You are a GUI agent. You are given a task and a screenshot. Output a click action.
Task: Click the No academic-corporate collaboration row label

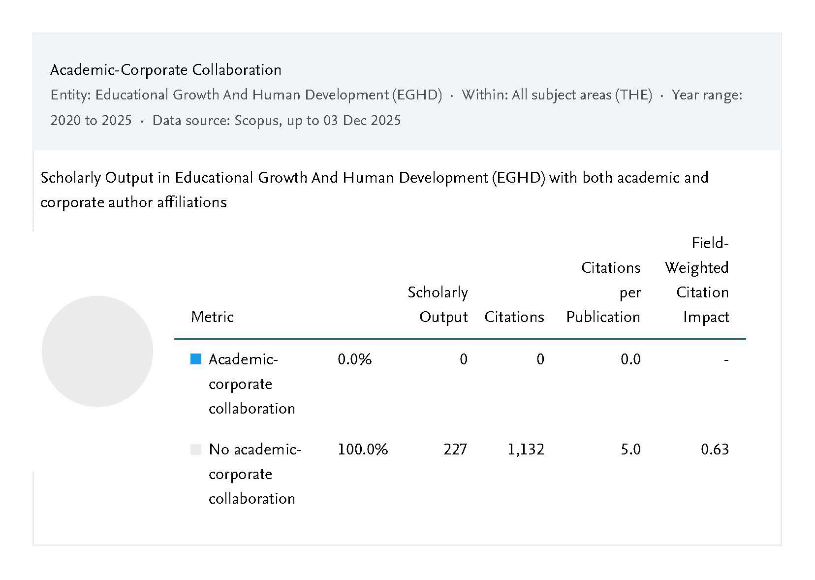coord(254,474)
